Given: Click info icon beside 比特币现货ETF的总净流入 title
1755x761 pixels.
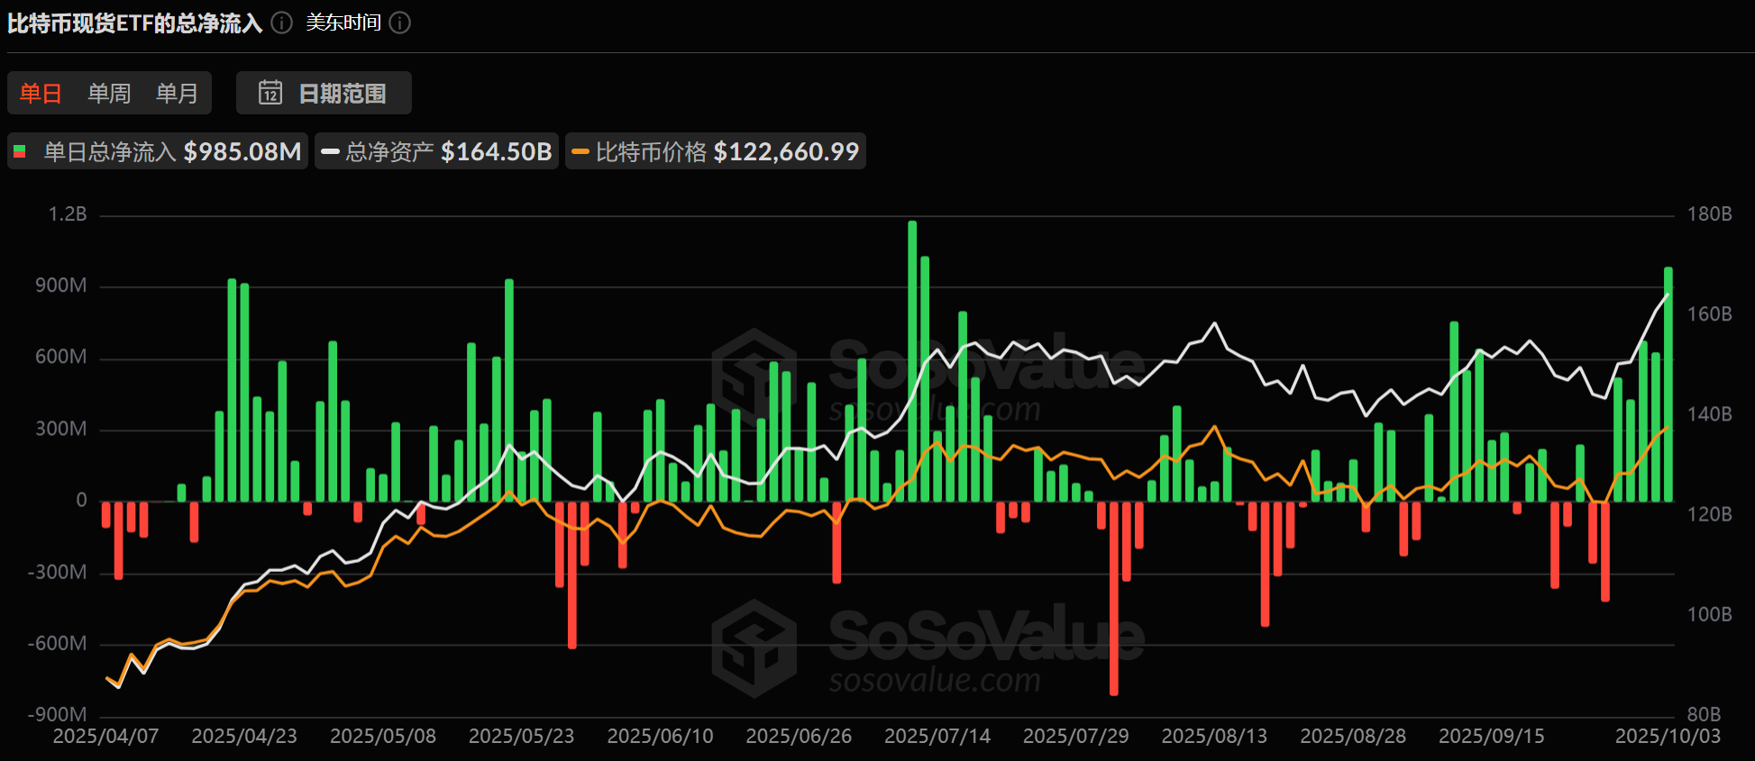Looking at the screenshot, I should pyautogui.click(x=282, y=23).
